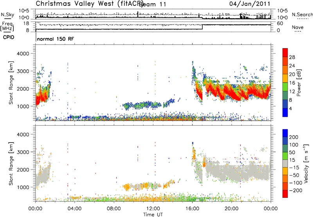The width and height of the screenshot is (313, 217).
Task: Click the 'Freq. [MHz]' axis label
Action: click(x=7, y=26)
